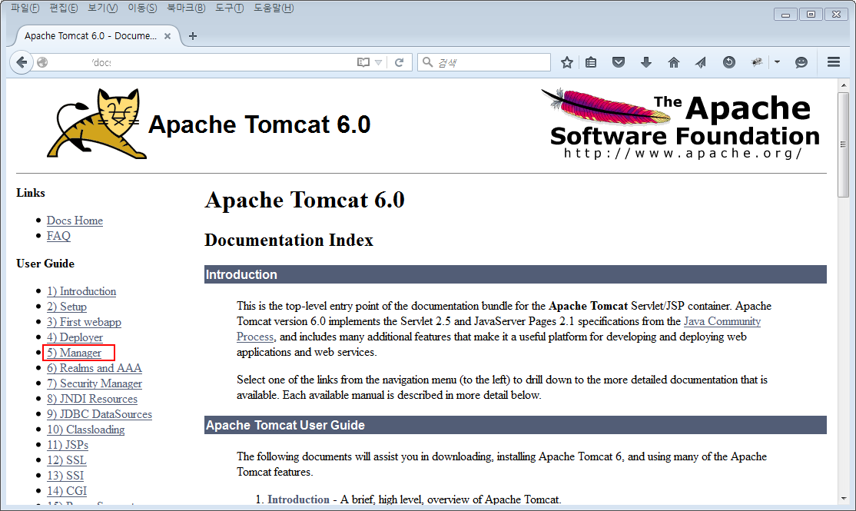Click the 'Apache Tomcat User Guide' section header
856x511 pixels.
pos(516,425)
